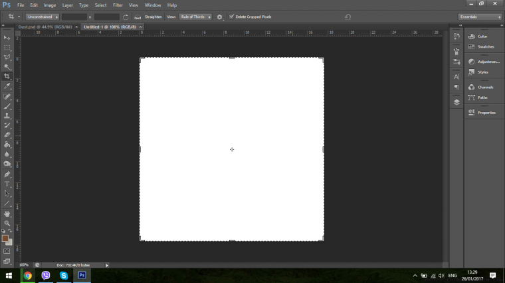
Task: Open the Window menu
Action: click(153, 5)
